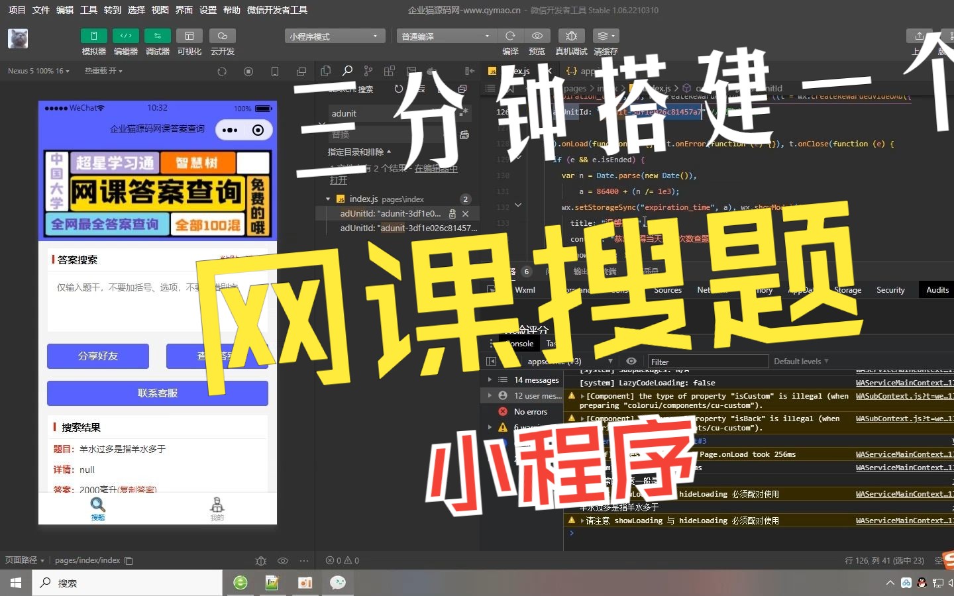Open the 微信开发者工具 menu
Screen dimensions: 954x596
[x=277, y=10]
